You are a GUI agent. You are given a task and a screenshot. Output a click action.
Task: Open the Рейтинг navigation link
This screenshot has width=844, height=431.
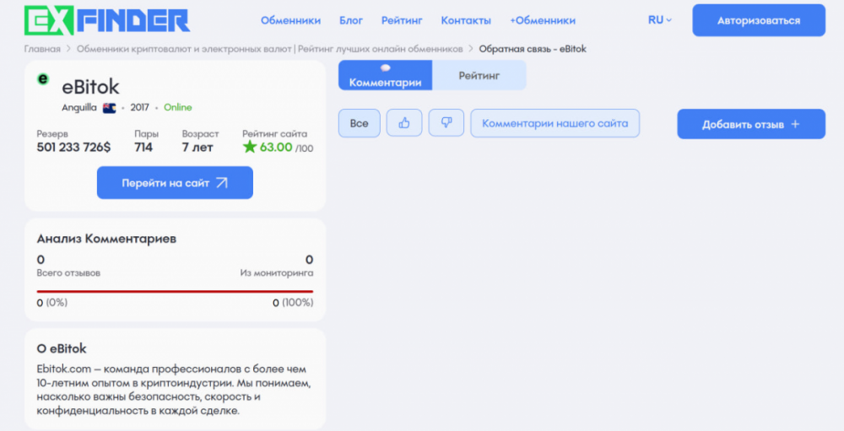402,20
